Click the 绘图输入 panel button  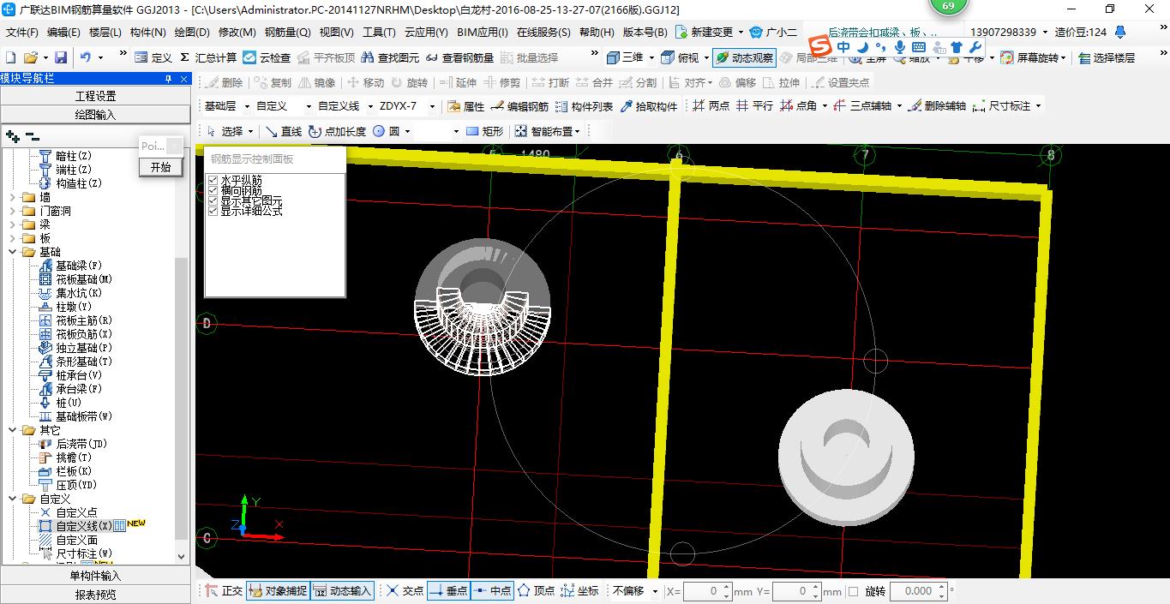pyautogui.click(x=95, y=115)
